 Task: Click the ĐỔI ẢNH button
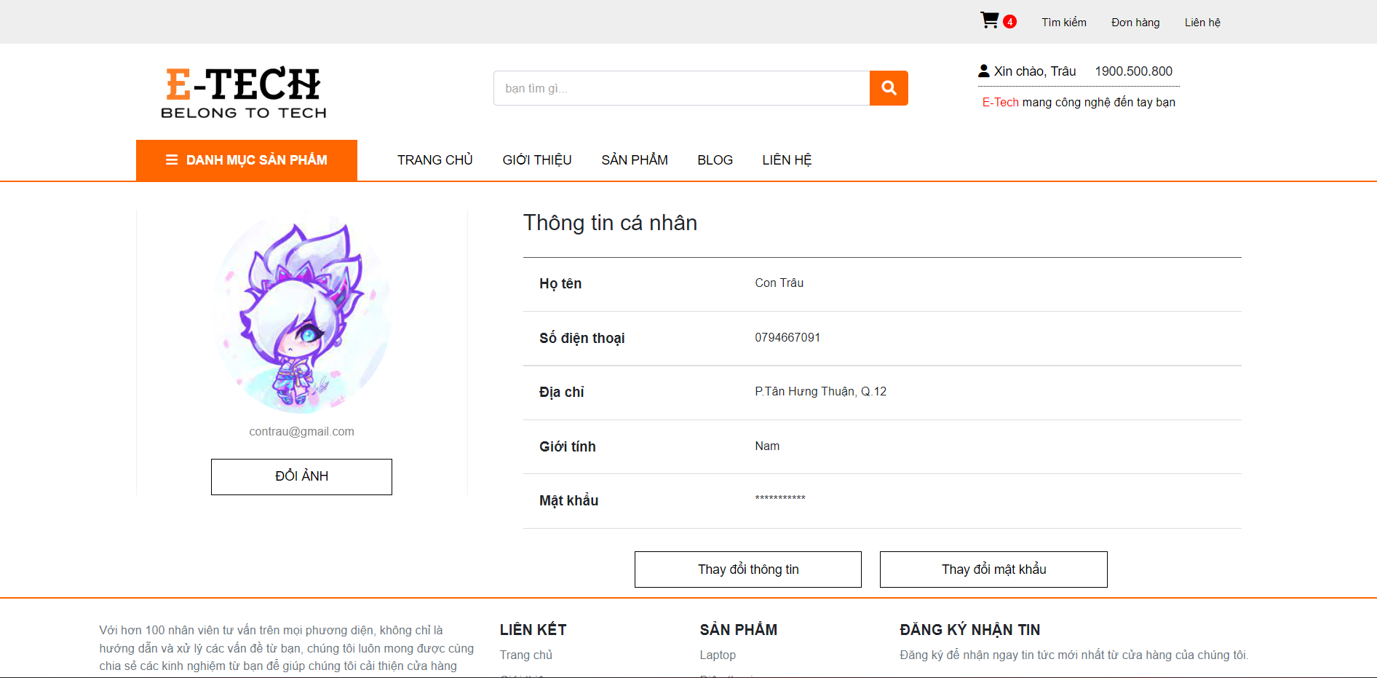point(301,476)
